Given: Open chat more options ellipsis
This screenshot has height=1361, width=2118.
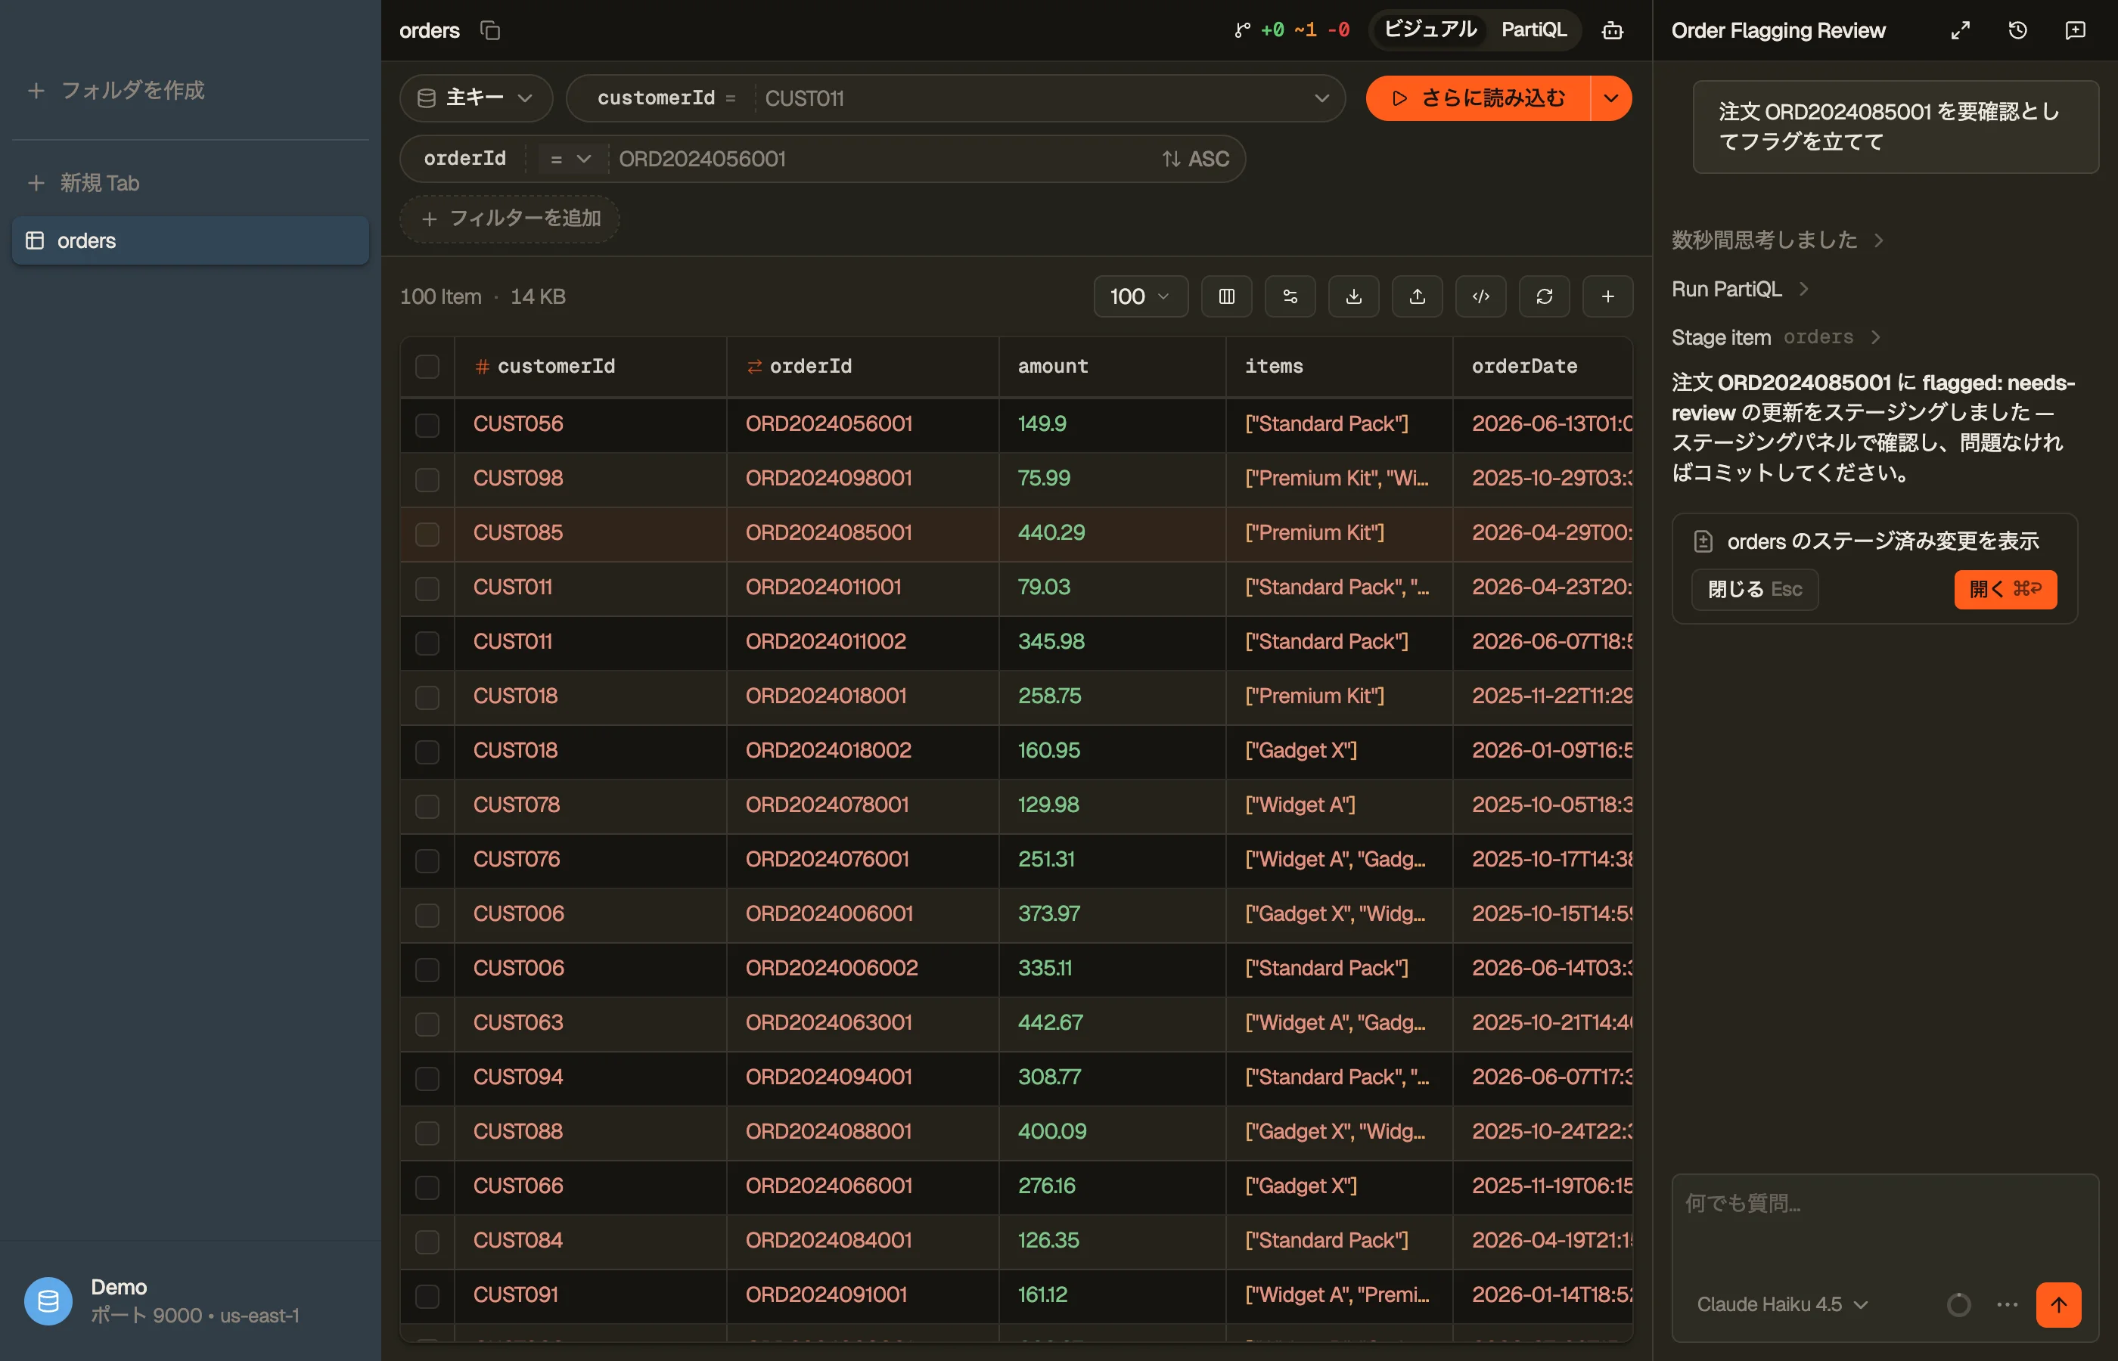Looking at the screenshot, I should tap(2007, 1304).
